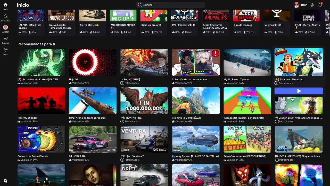Click info icon under Dragon Soul
Screen dimensions: 330x186
click(277, 121)
